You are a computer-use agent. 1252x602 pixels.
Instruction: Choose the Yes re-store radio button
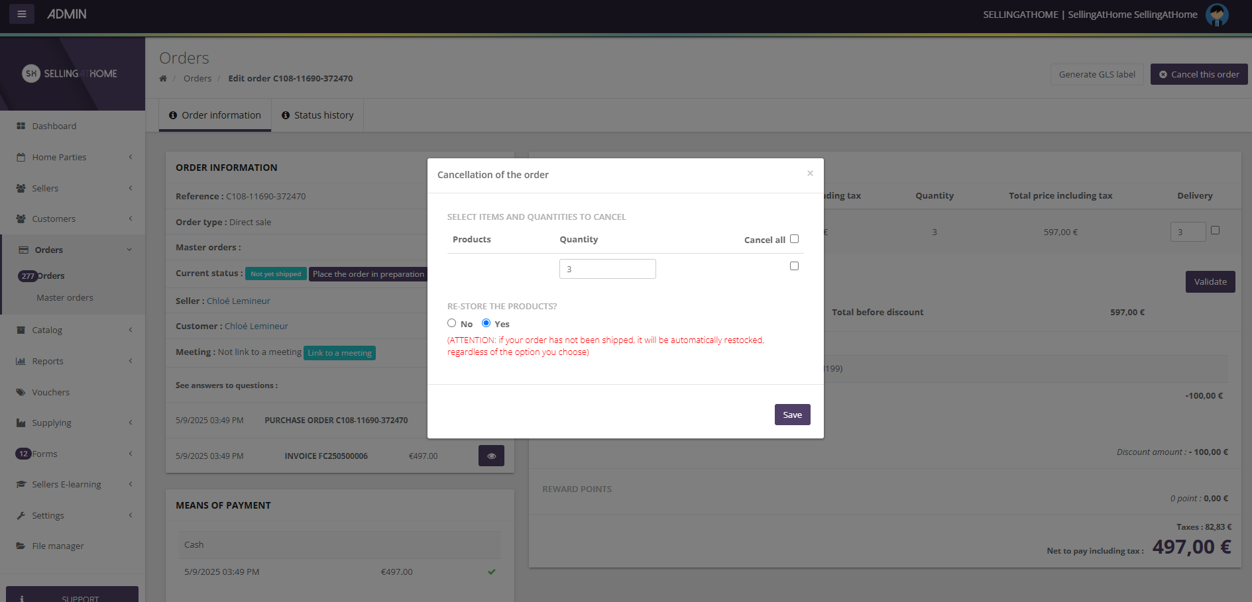click(486, 323)
